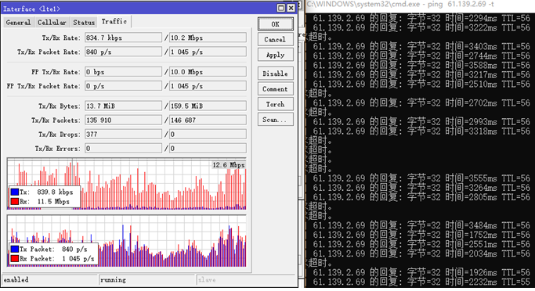Disable the lte1 interface

coord(276,74)
